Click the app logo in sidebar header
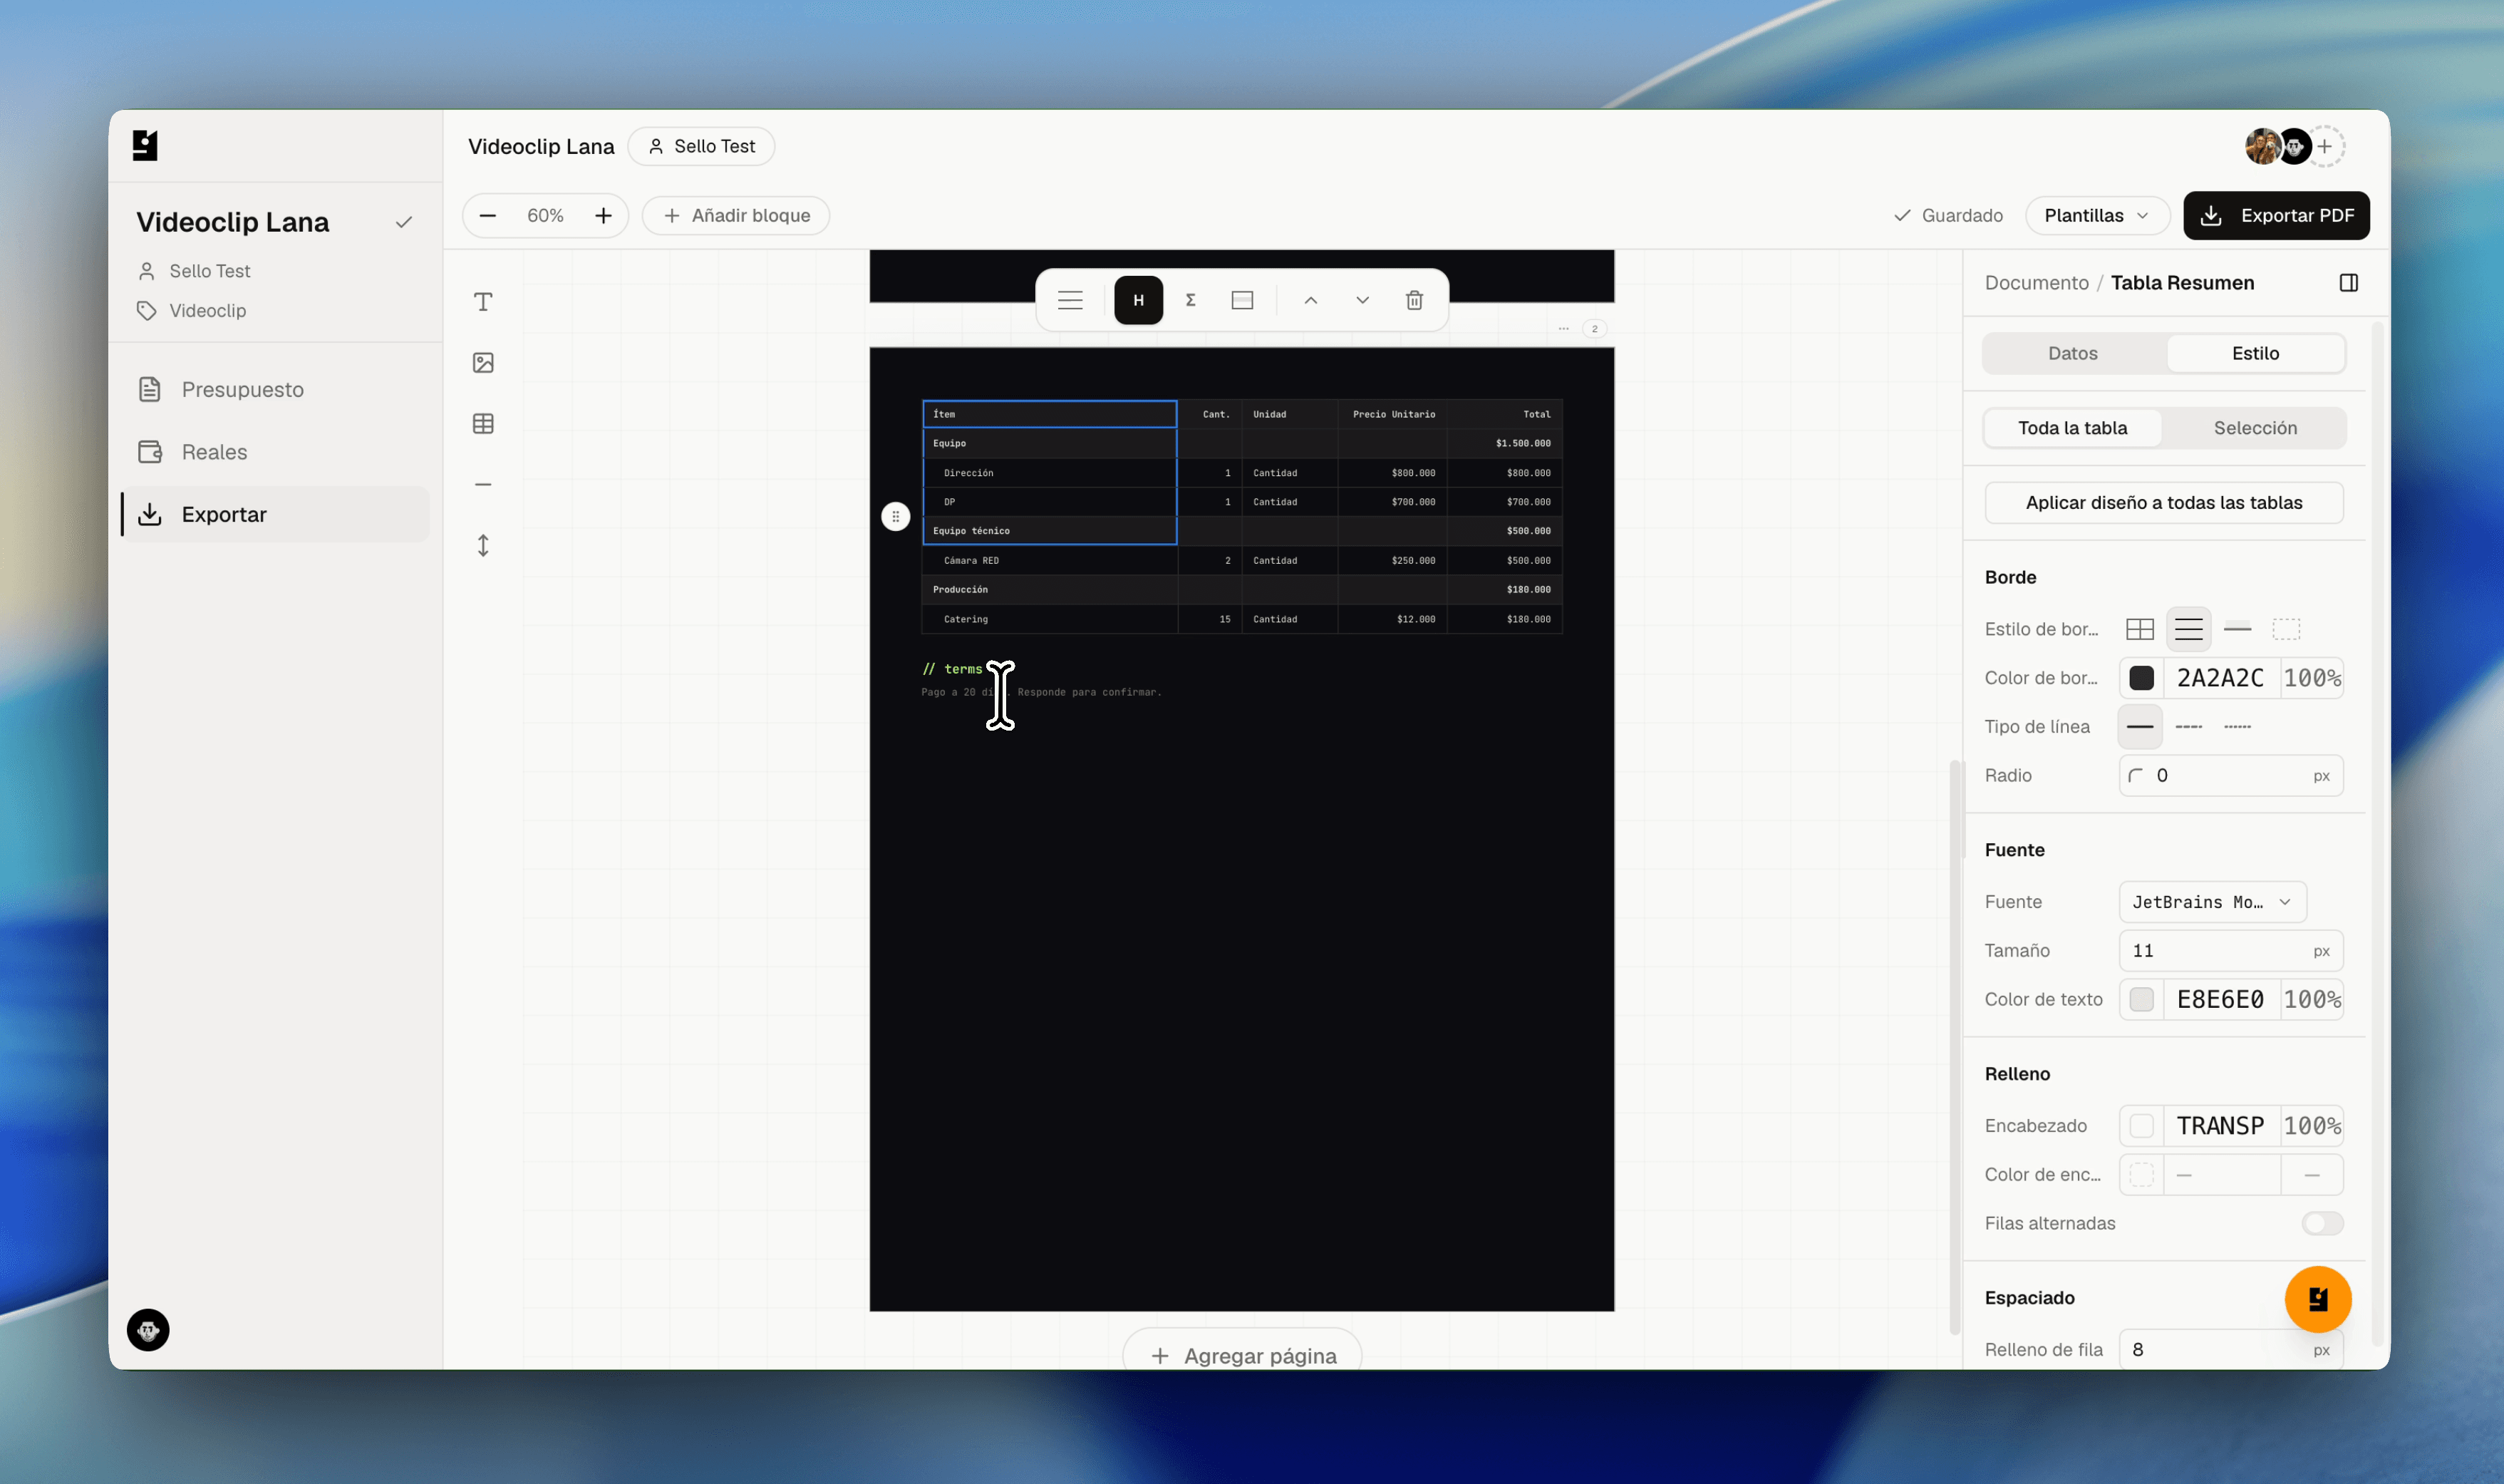Image resolution: width=2504 pixels, height=1484 pixels. 145,145
